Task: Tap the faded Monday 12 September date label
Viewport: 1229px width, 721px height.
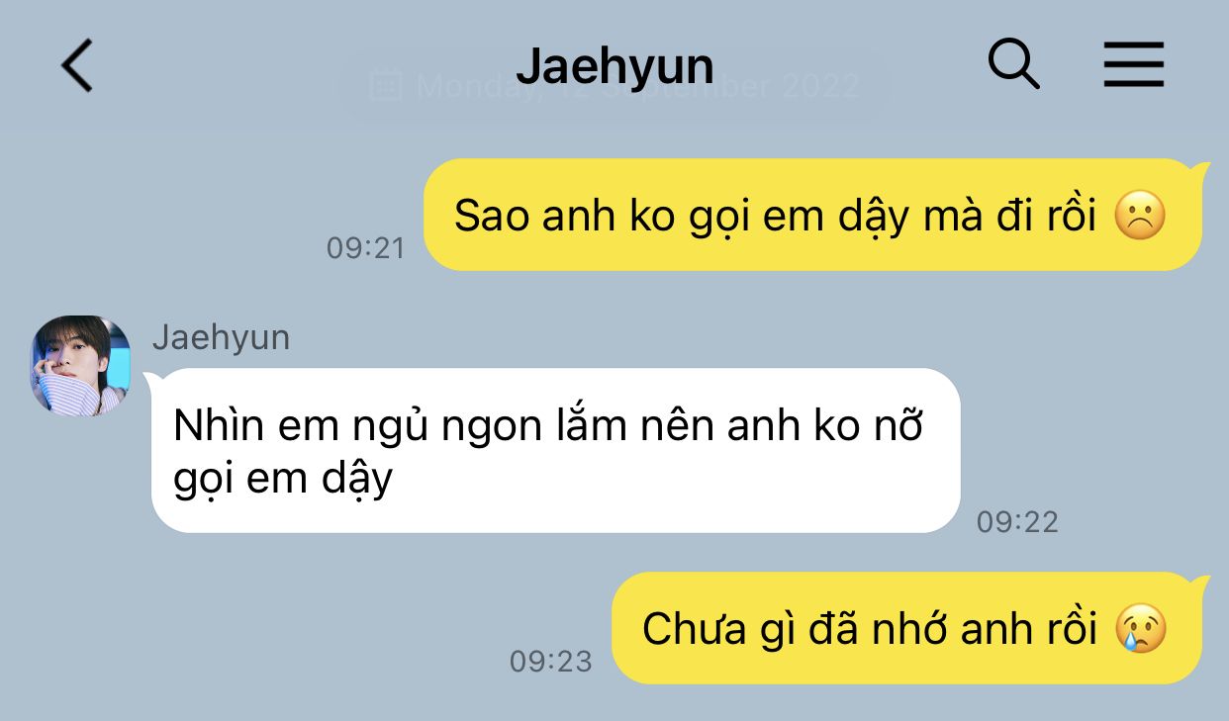Action: coord(637,85)
